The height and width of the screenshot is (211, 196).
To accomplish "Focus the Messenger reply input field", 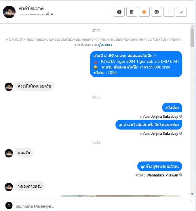I will (x=102, y=206).
